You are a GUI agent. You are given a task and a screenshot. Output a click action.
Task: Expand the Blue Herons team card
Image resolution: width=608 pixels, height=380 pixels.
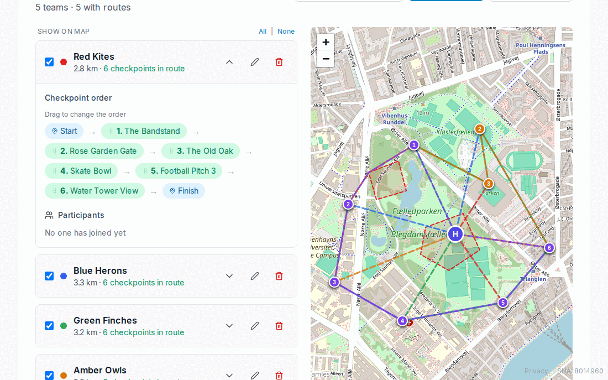[229, 276]
